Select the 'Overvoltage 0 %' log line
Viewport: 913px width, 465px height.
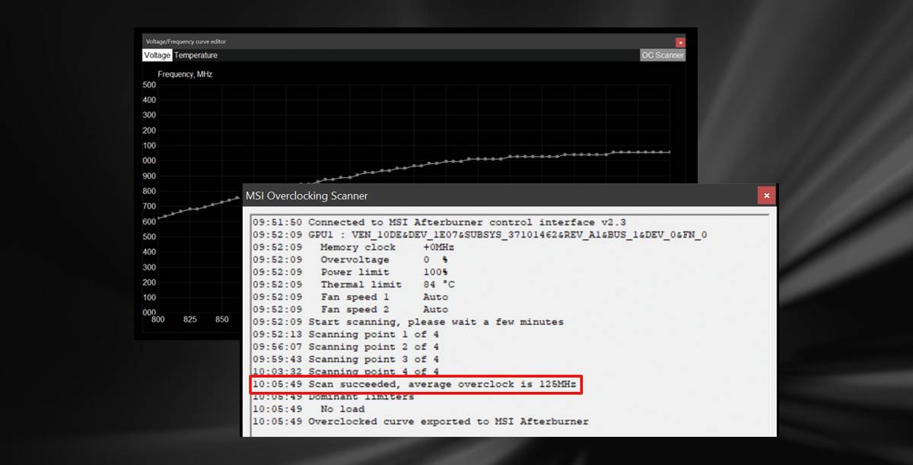tap(351, 260)
